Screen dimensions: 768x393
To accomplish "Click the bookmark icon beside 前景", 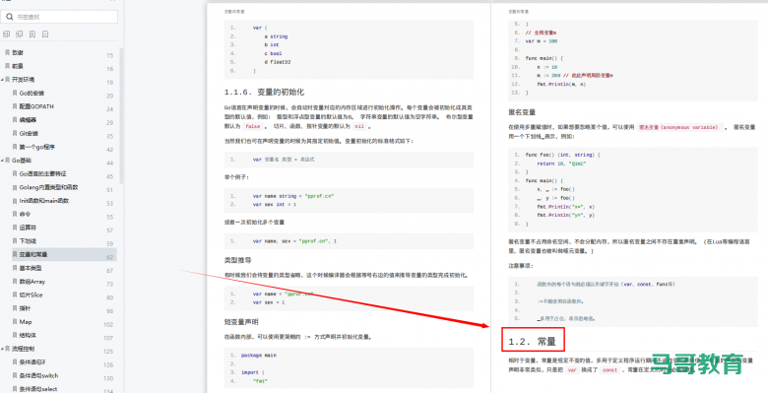I will click(7, 66).
